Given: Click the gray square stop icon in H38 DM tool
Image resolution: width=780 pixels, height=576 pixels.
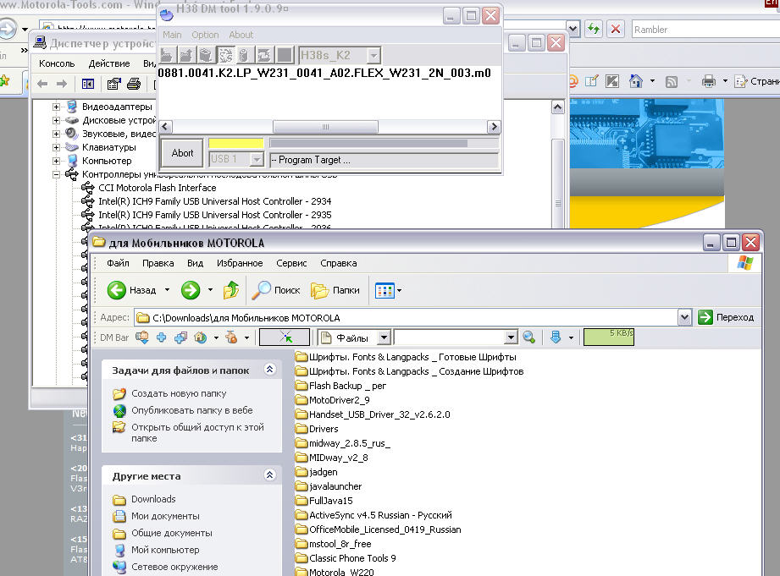Looking at the screenshot, I should coord(285,55).
